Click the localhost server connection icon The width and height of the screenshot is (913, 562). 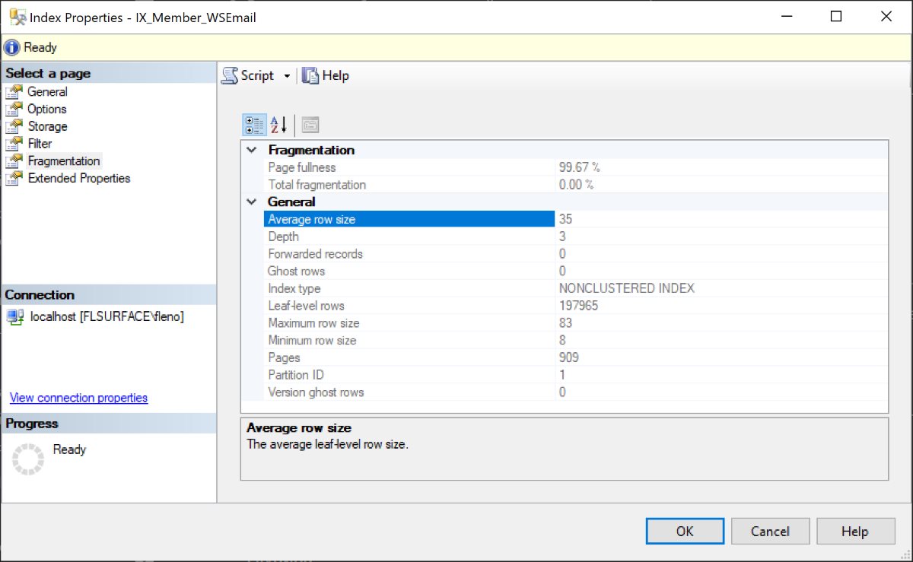[15, 317]
